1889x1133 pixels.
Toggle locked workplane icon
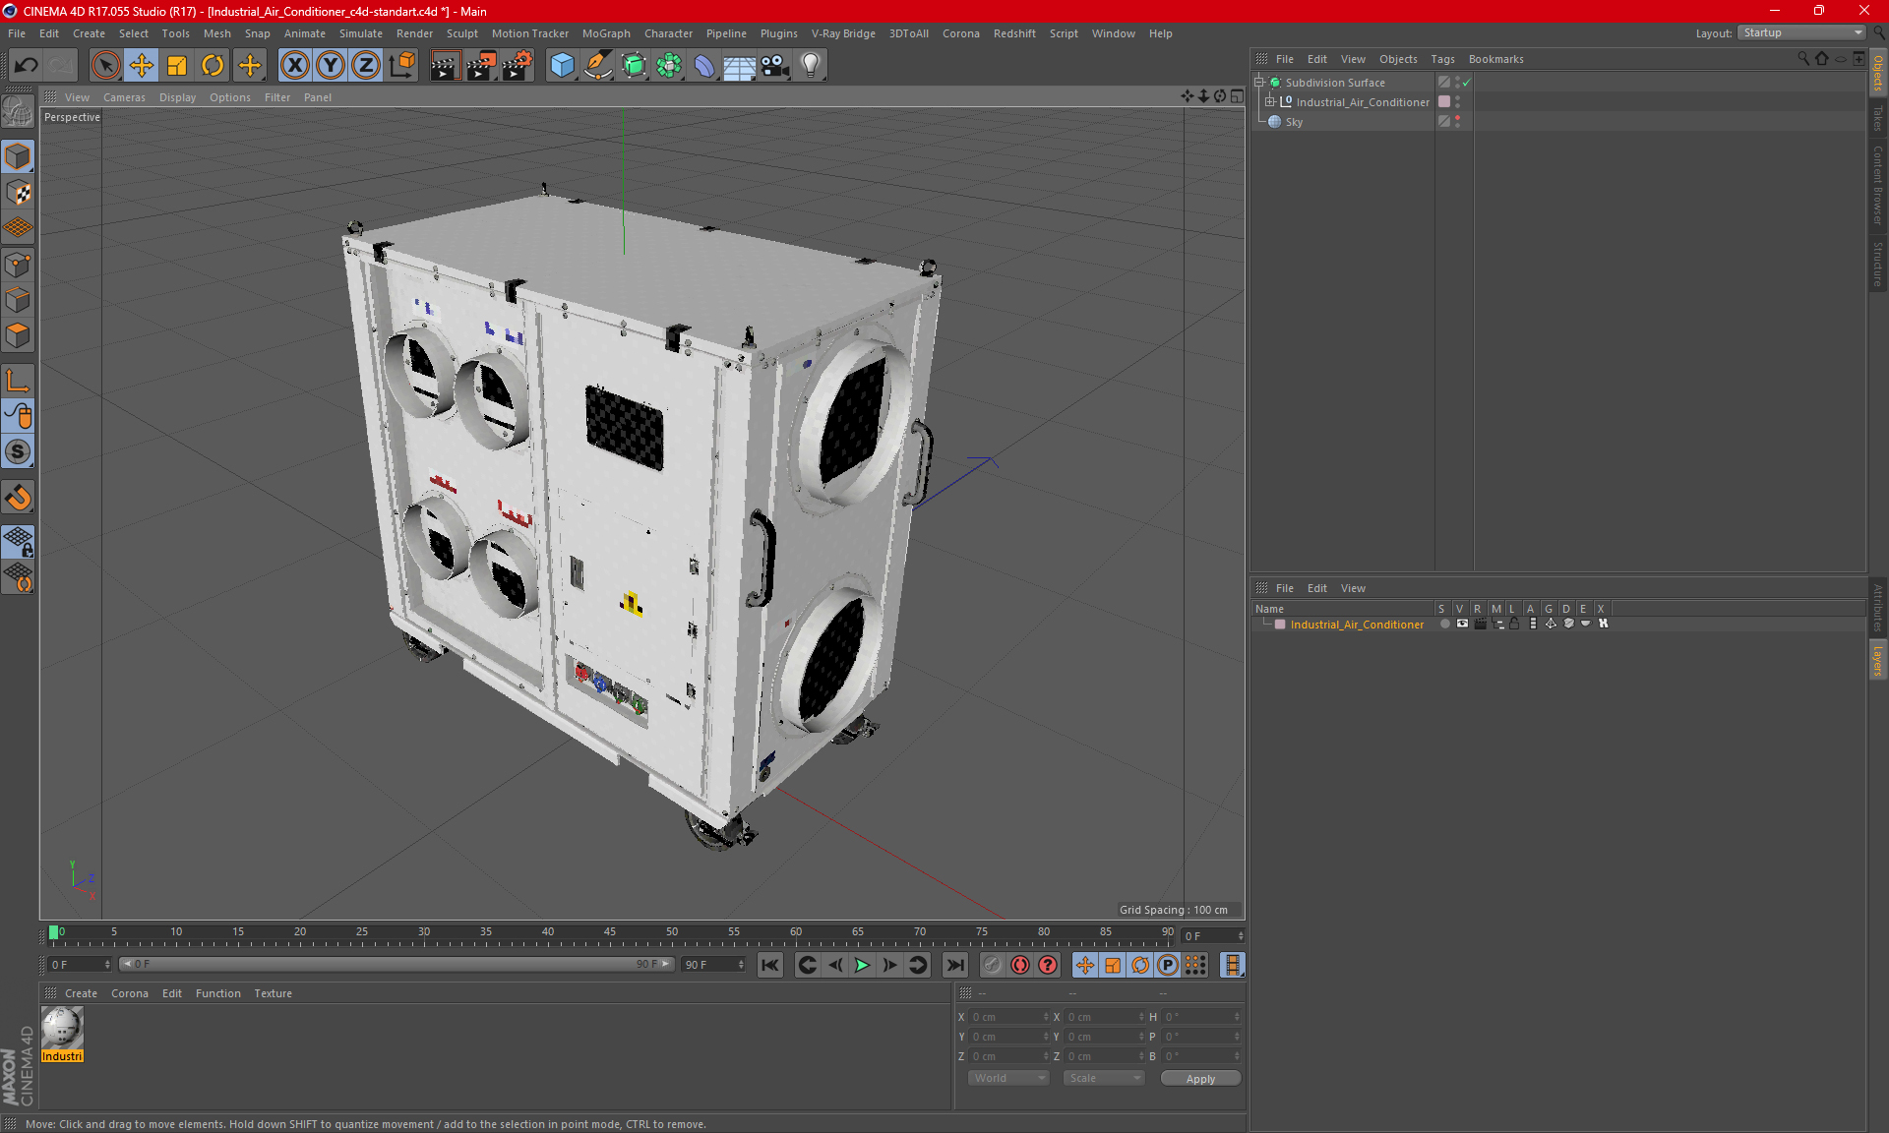click(19, 542)
